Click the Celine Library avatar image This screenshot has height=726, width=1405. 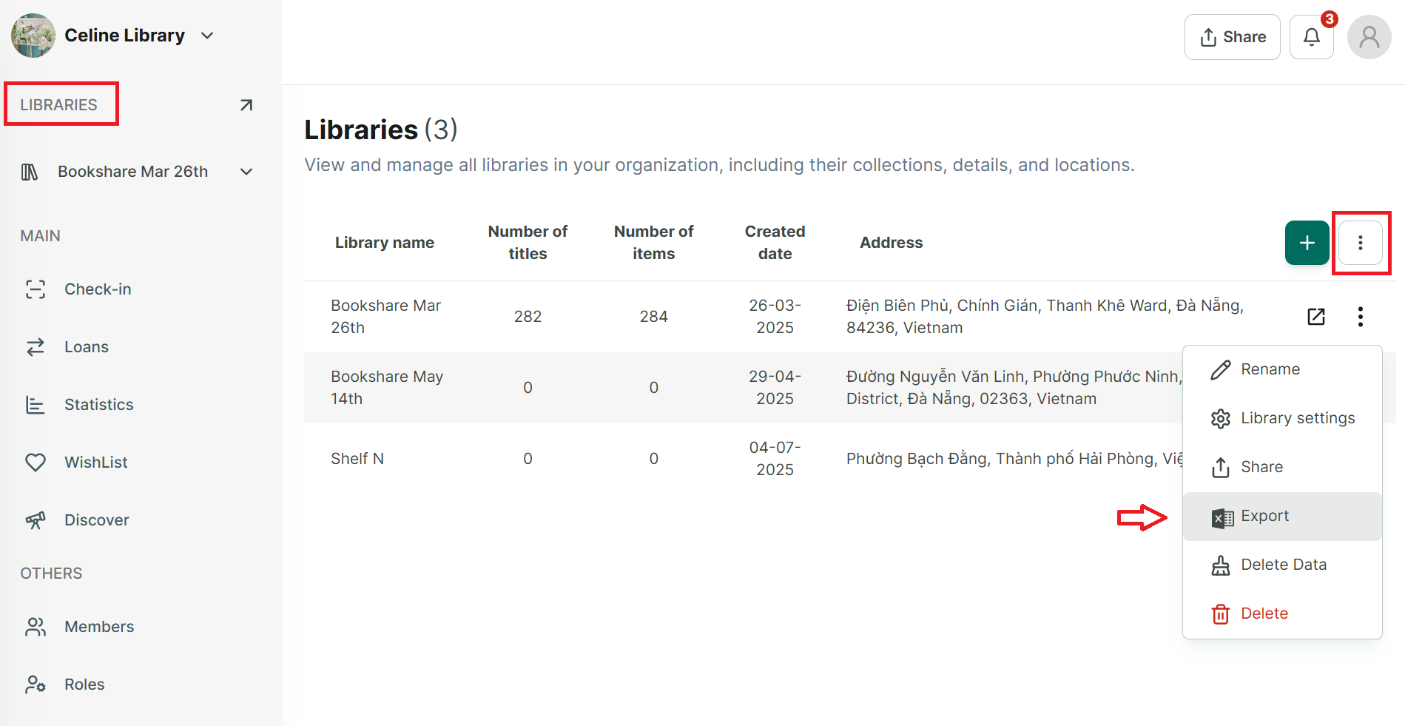[x=33, y=36]
